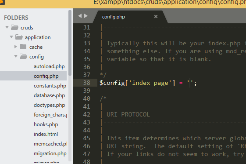Viewport: 246px width, 164px height.
Task: Go to next tab with right arrow
Action: pyautogui.click(x=86, y=16)
